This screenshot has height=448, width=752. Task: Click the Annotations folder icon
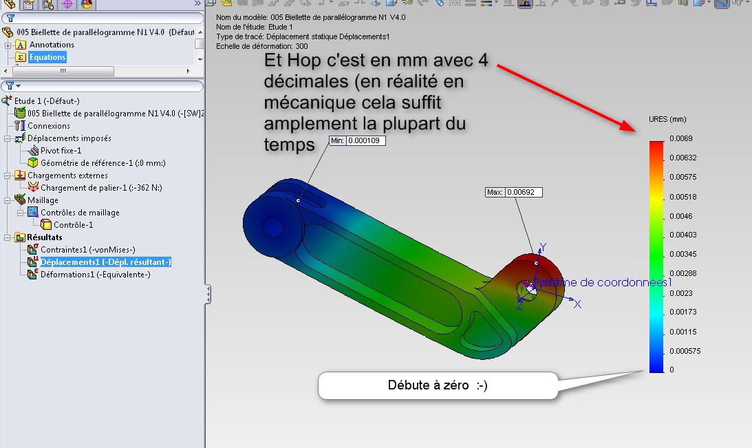(x=21, y=45)
